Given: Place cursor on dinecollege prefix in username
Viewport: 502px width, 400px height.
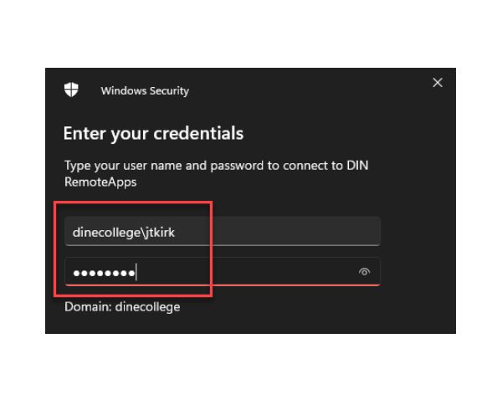Looking at the screenshot, I should (x=106, y=233).
